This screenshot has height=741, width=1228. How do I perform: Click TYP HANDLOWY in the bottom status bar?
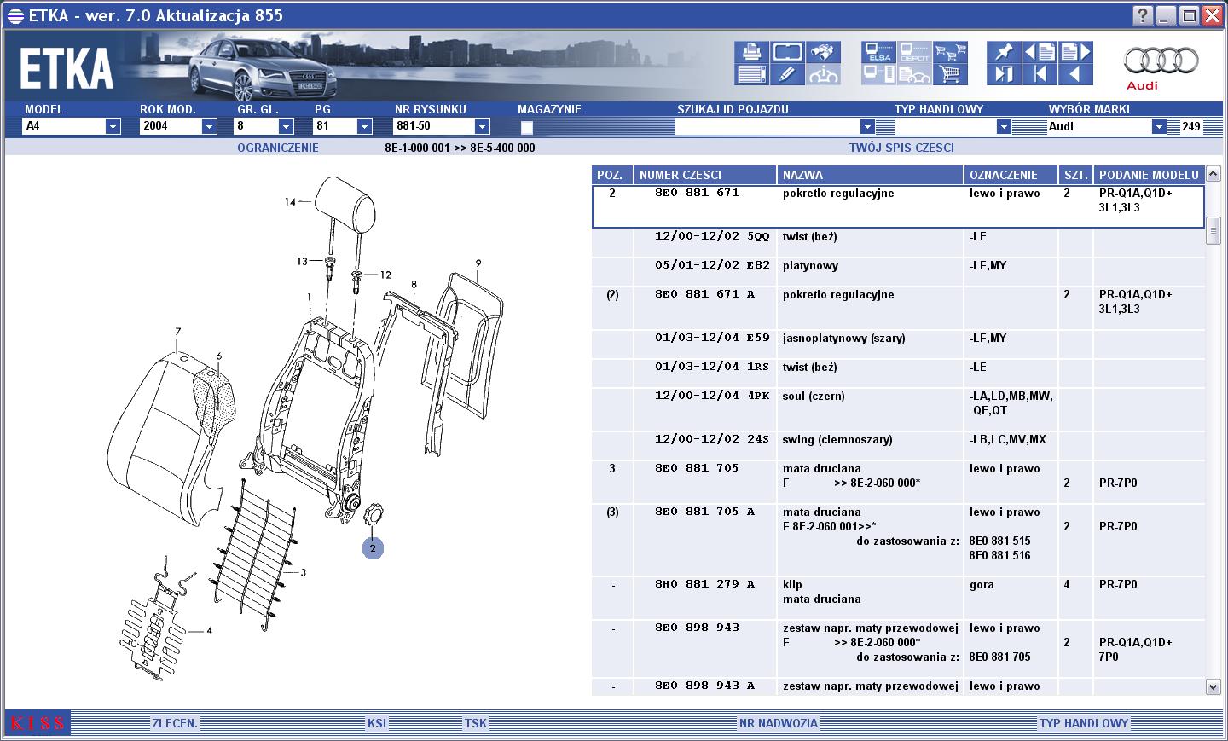pyautogui.click(x=1083, y=723)
